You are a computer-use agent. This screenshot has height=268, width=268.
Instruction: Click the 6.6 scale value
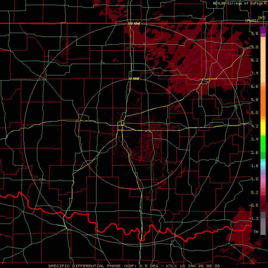(255, 86)
